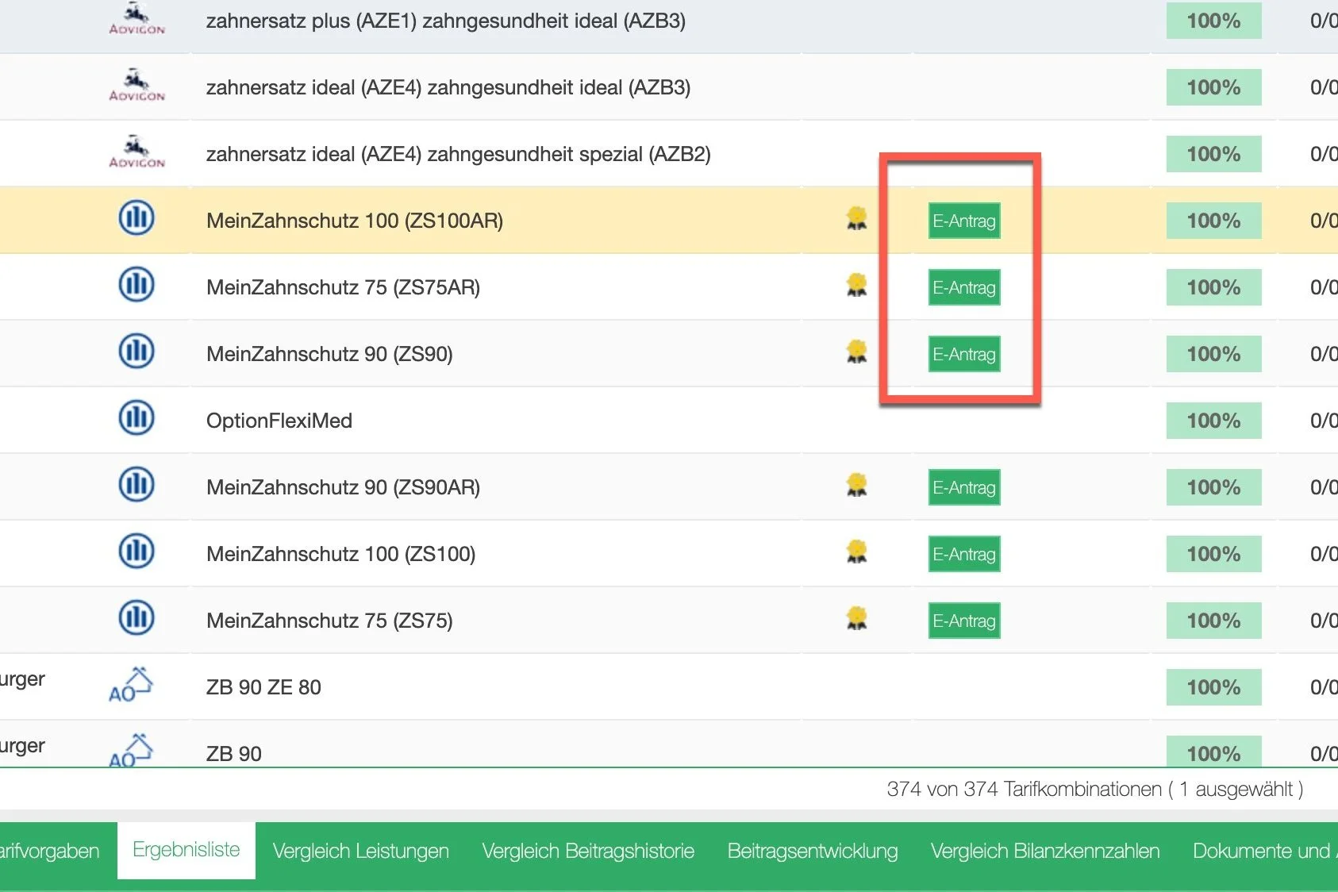Click the Allianz logo in the MeinZahnschutz 90 (ZS90) row
Image resolution: width=1338 pixels, height=892 pixels.
pyautogui.click(x=136, y=352)
